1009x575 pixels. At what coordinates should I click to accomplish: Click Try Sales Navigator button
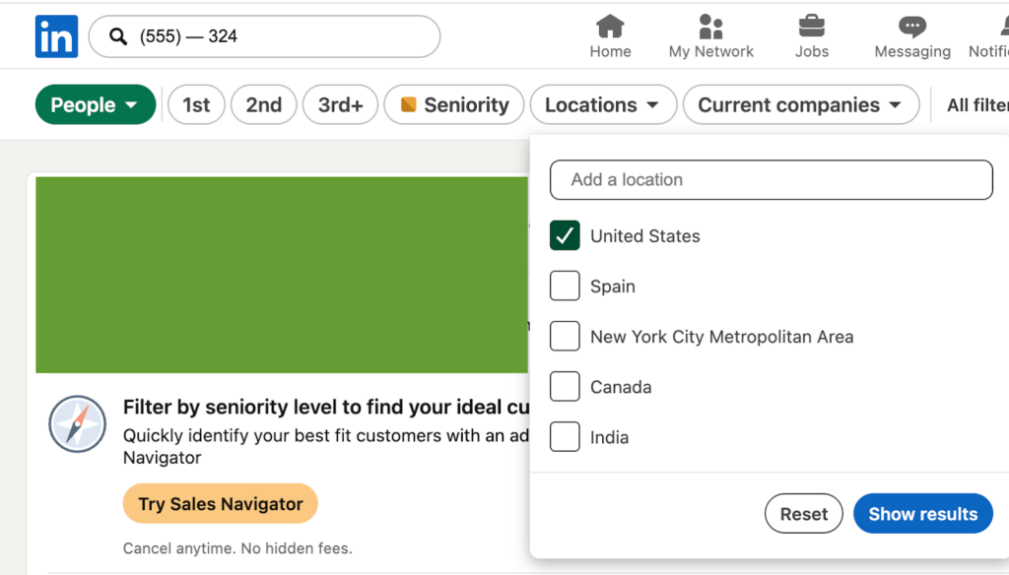(x=221, y=504)
